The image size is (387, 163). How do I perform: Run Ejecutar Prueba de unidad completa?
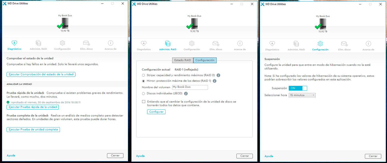(x=33, y=130)
